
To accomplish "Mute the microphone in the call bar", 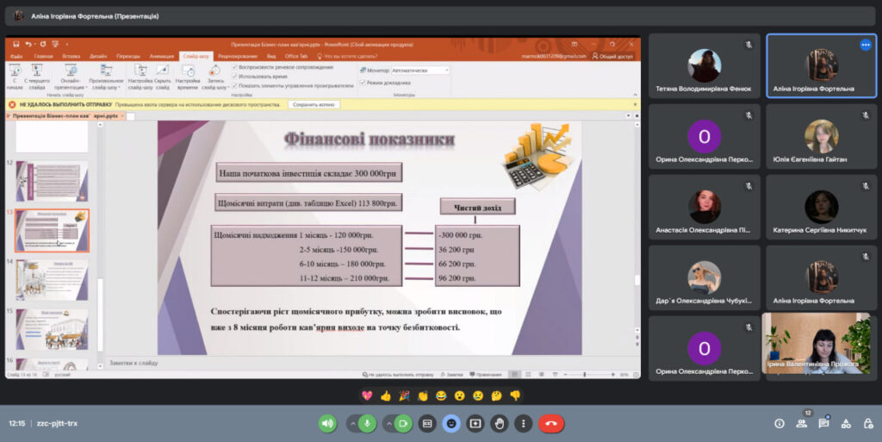I will 368,423.
